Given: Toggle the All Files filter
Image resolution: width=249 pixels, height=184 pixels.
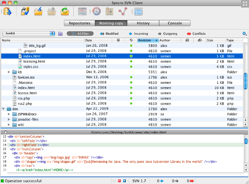Looking at the screenshot, I should 80,34.
